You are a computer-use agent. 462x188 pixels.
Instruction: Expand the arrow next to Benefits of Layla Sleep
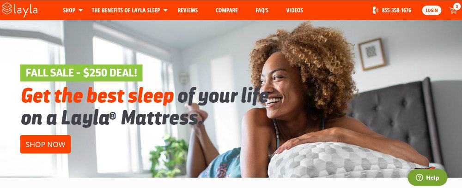tap(165, 10)
